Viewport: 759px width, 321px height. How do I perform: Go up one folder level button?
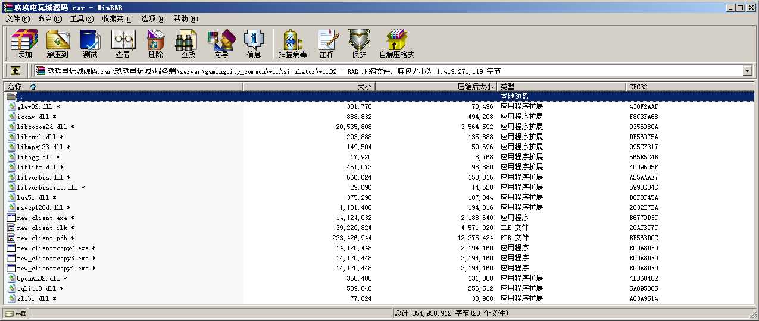[15, 71]
